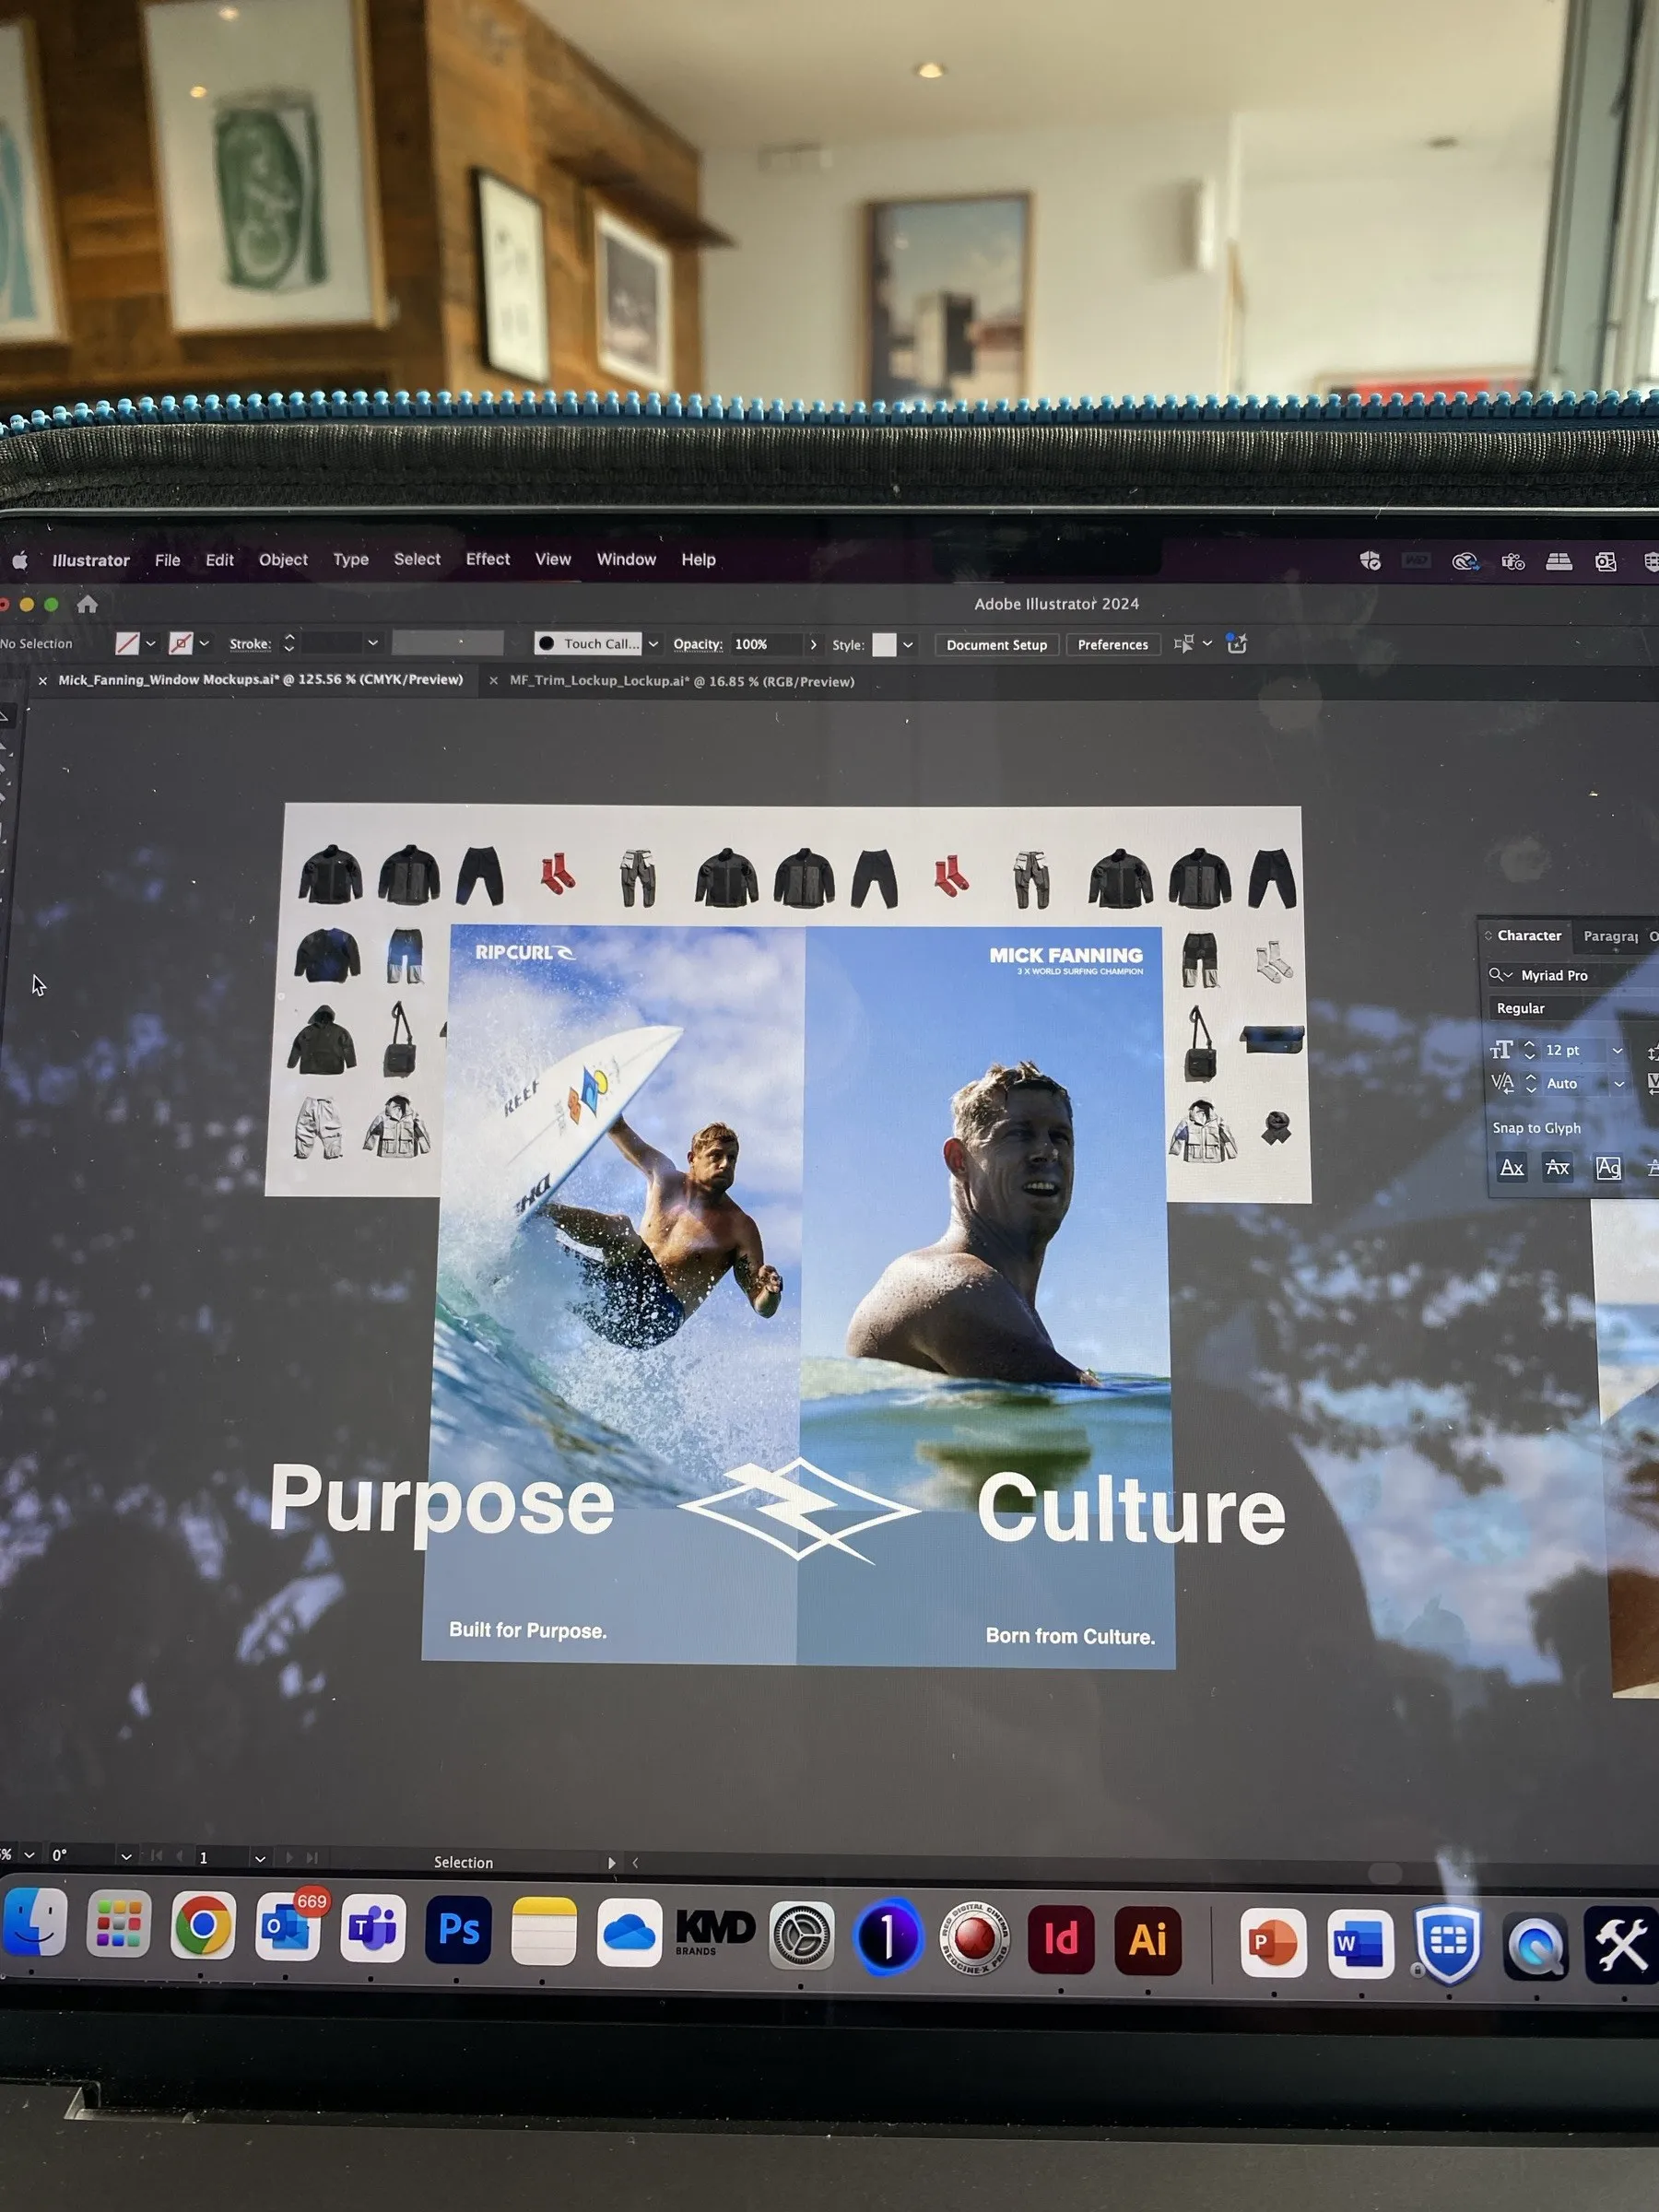Click the Illustrator icon in the Dock
The width and height of the screenshot is (1659, 2212).
click(x=1148, y=1941)
